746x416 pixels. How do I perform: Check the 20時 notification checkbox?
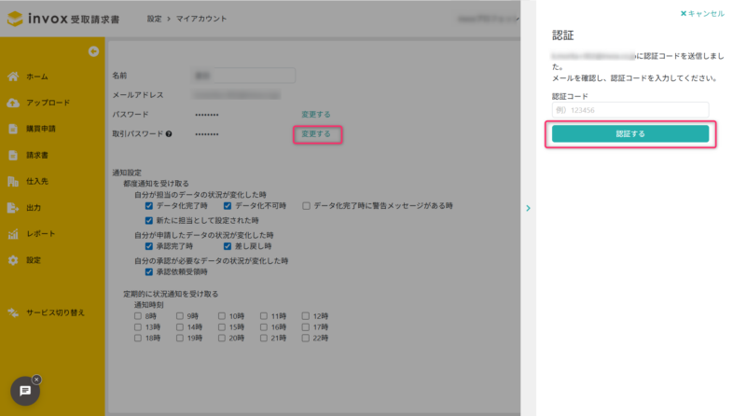click(x=222, y=338)
